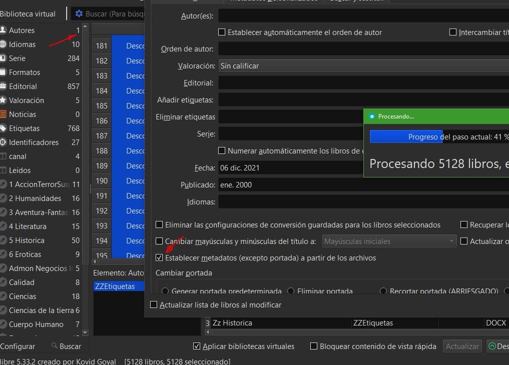Image resolution: width=509 pixels, height=365 pixels.
Task: Click the Noticias newspaper icon
Action: point(3,114)
